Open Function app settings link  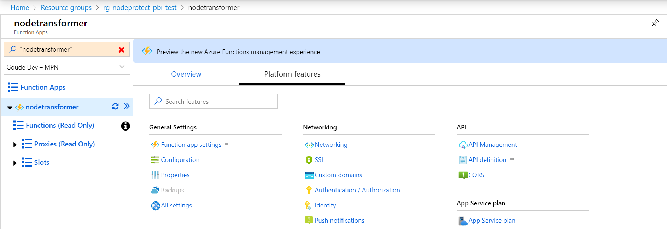pyautogui.click(x=191, y=145)
